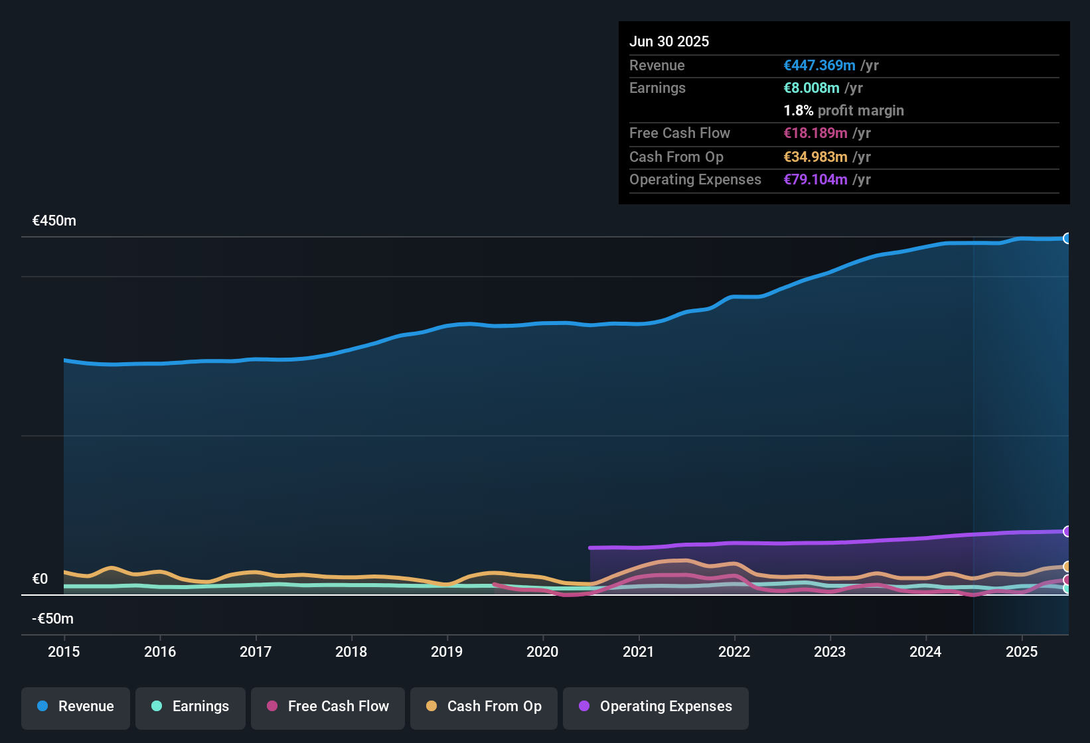Image resolution: width=1090 pixels, height=743 pixels.
Task: Toggle the Earnings legend button
Action: pos(191,707)
